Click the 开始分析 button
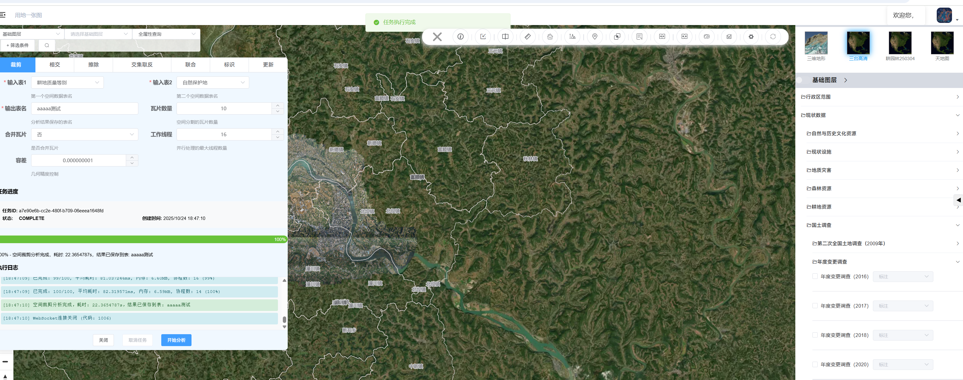The image size is (963, 380). [x=176, y=340]
